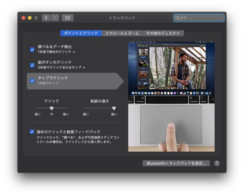Show all preferences grid icon
Screen dimensions: 244x196
tap(67, 18)
